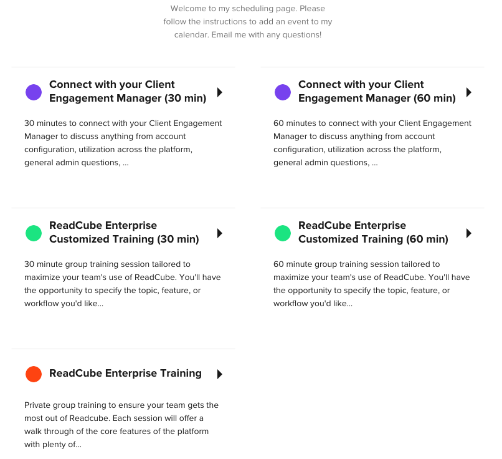Open ReadCube Enterprise Customized Training (30 min) title
Viewport: 502px width, 459px height.
[124, 232]
